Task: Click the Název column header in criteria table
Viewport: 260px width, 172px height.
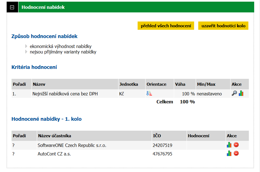Action: click(39, 84)
